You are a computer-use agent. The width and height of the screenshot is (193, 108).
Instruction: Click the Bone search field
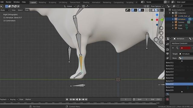pyautogui.click(x=186, y=58)
